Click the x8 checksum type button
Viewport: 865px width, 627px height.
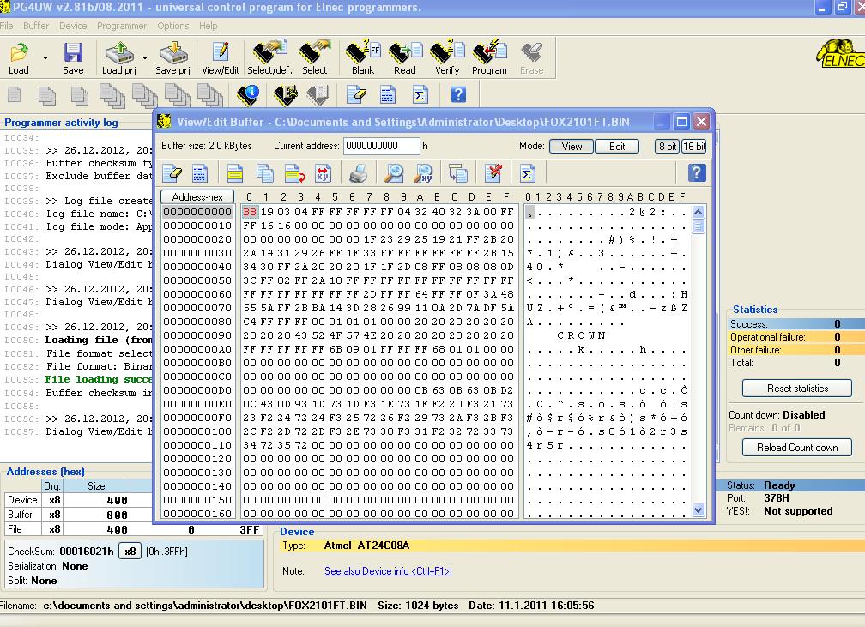[x=129, y=551]
